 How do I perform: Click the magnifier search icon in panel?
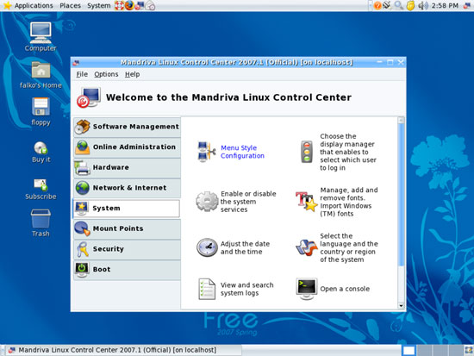[x=399, y=5]
